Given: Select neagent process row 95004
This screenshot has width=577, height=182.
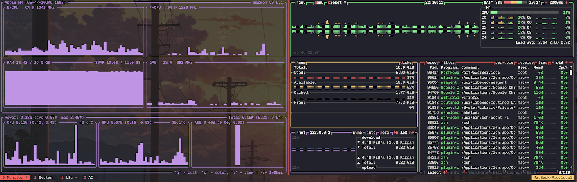Looking at the screenshot, I should (x=497, y=82).
